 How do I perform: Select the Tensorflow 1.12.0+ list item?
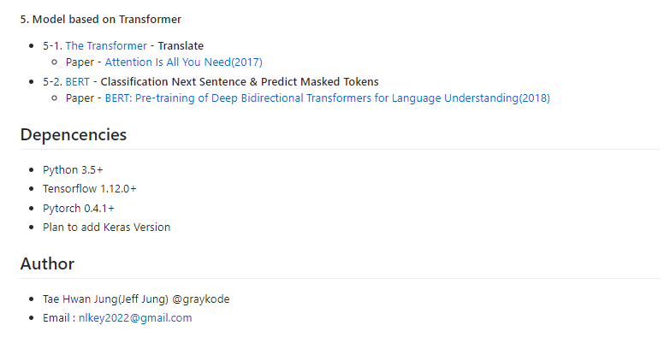(90, 189)
